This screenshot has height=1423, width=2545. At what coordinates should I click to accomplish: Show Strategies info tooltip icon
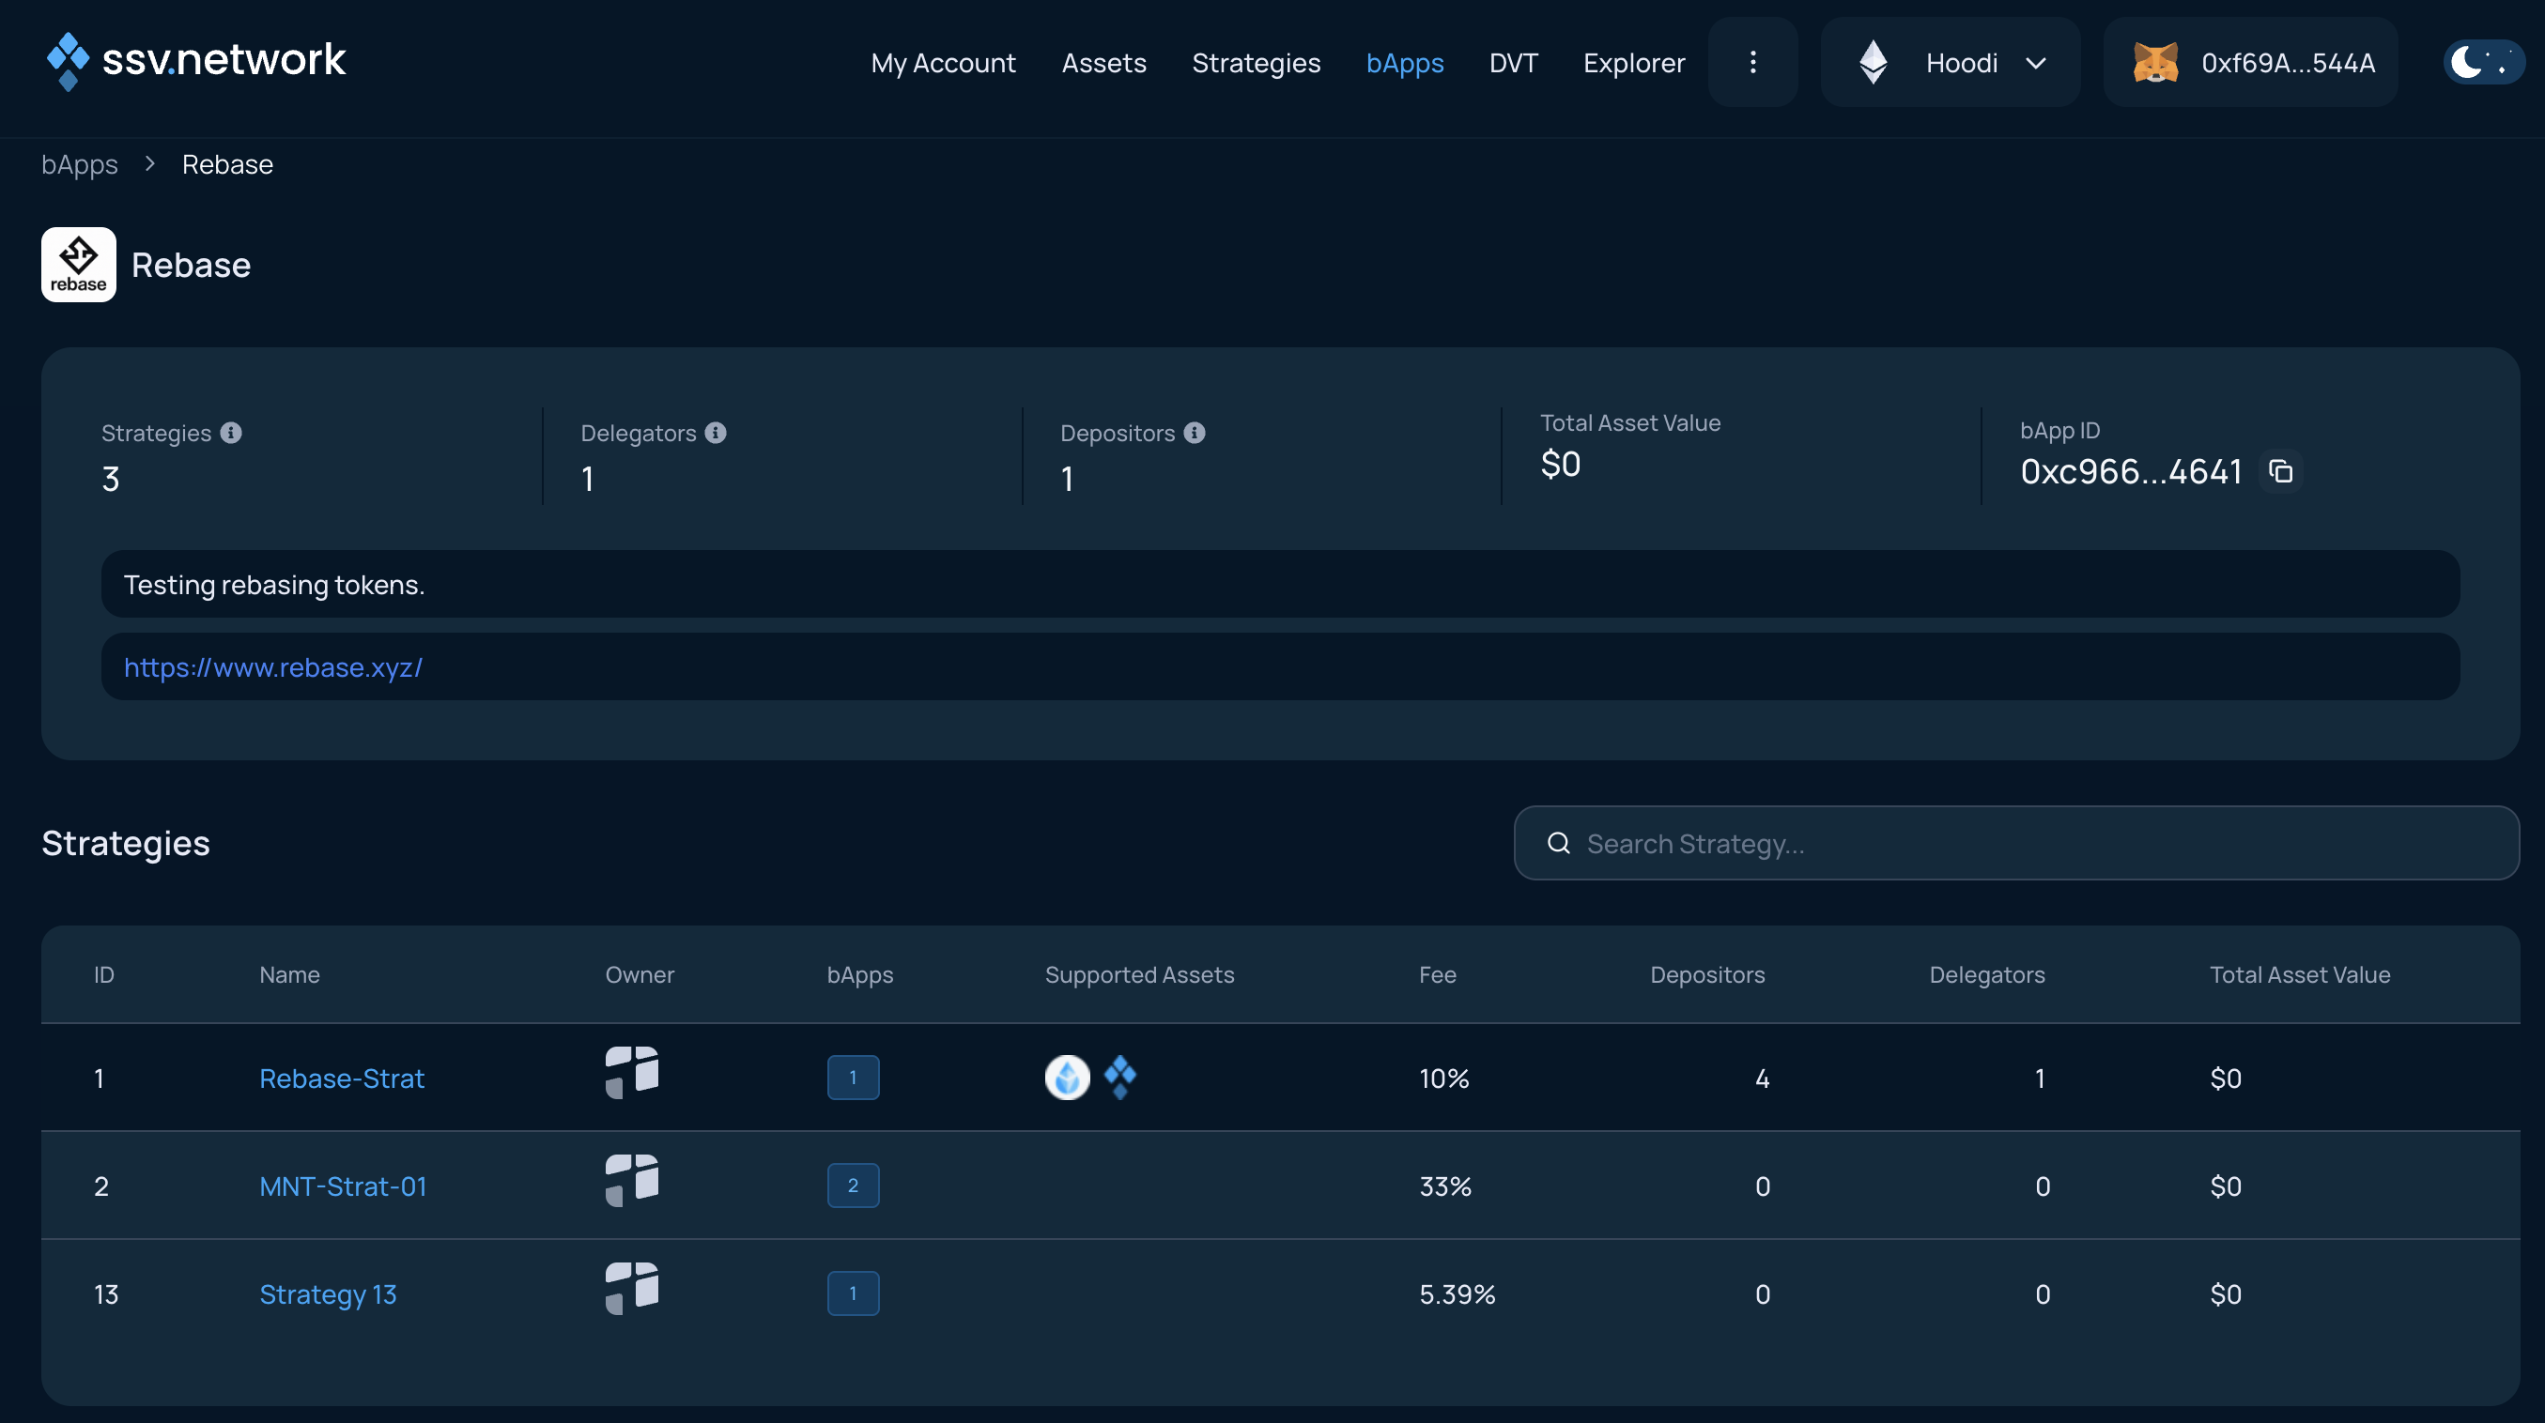231,433
